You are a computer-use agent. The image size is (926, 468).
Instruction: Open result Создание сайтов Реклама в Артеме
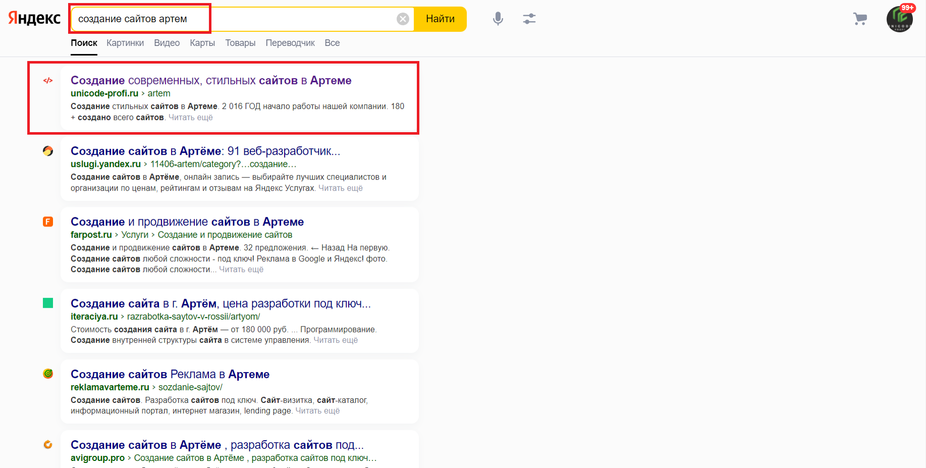tap(170, 374)
